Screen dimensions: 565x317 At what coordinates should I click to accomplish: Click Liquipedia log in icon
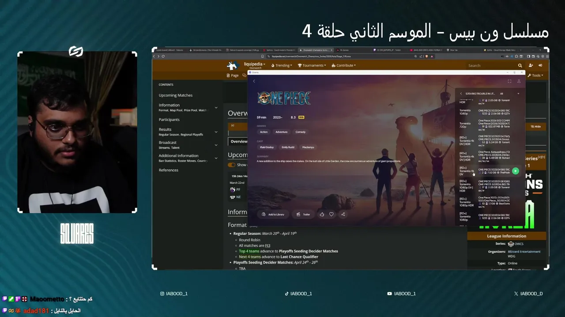coord(540,66)
